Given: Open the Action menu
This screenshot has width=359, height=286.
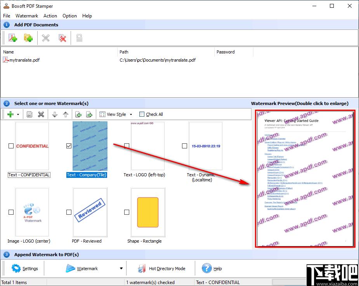Looking at the screenshot, I should pos(50,16).
